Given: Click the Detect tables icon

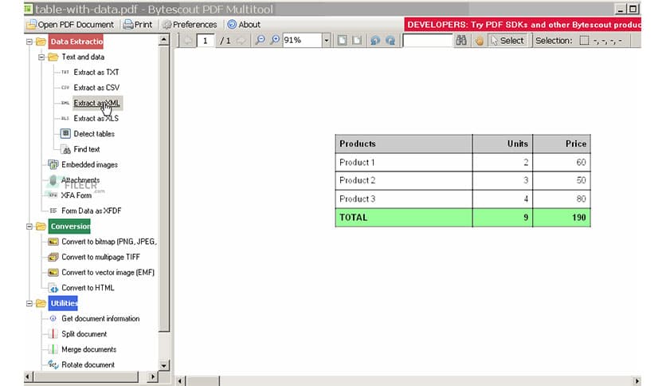Looking at the screenshot, I should [x=65, y=133].
